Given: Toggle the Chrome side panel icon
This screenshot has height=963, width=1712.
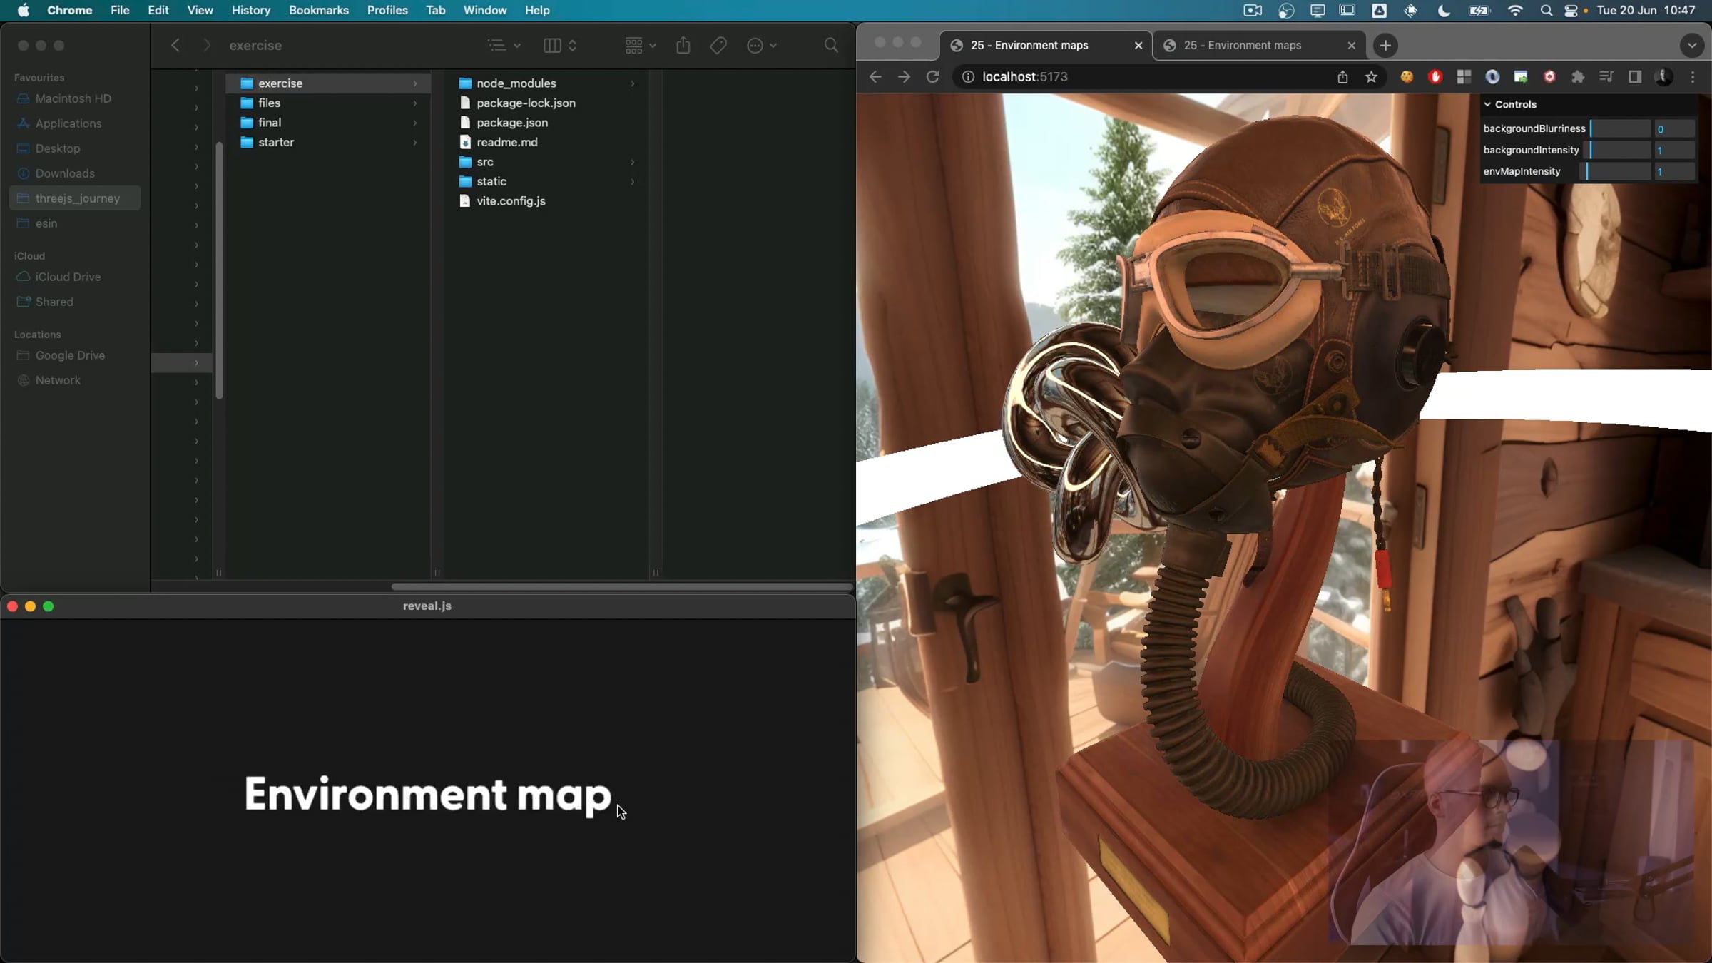Looking at the screenshot, I should tap(1635, 77).
